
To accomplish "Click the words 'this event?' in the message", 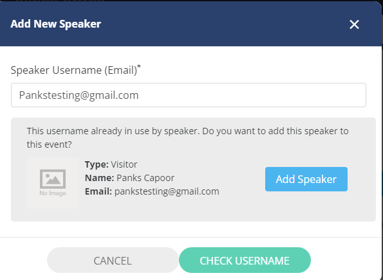I will click(50, 144).
